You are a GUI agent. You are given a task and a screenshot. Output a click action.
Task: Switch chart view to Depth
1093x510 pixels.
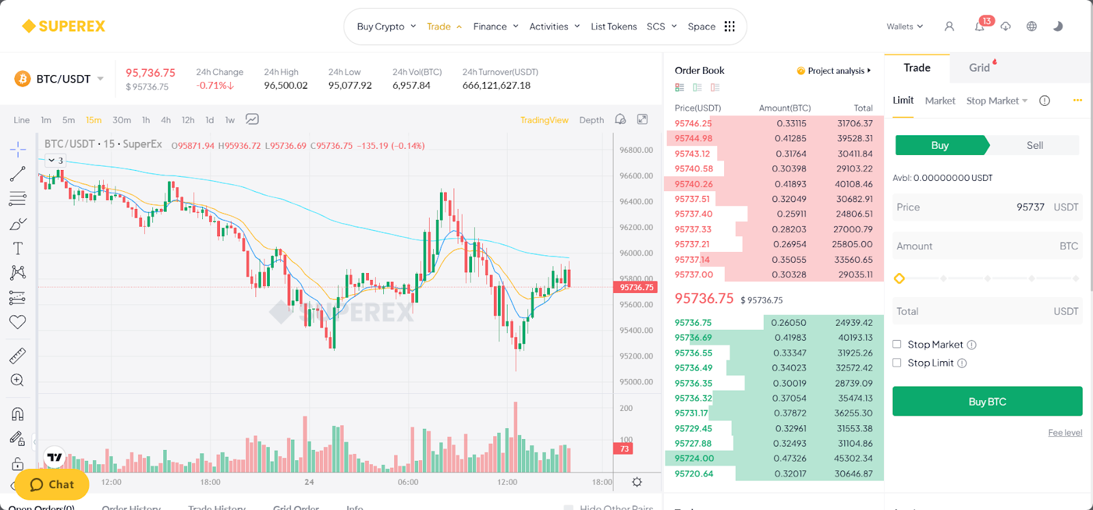click(x=592, y=120)
